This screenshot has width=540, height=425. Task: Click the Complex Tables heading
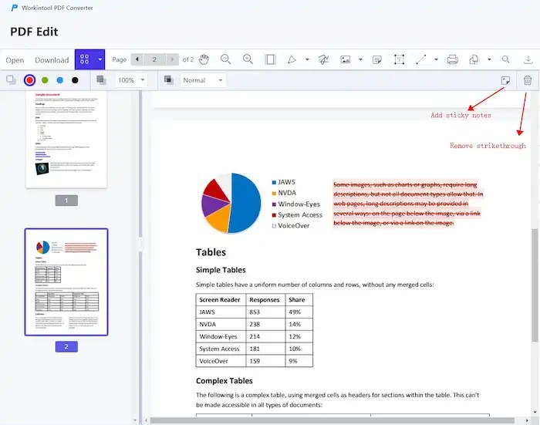224,381
